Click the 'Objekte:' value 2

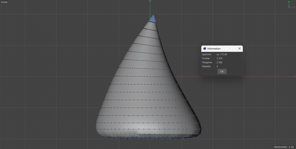point(217,66)
